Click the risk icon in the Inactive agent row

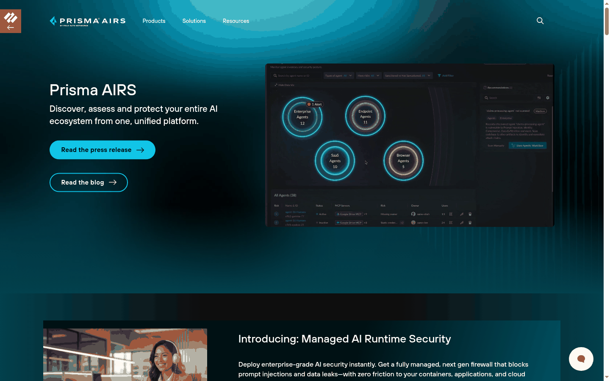pyautogui.click(x=276, y=223)
